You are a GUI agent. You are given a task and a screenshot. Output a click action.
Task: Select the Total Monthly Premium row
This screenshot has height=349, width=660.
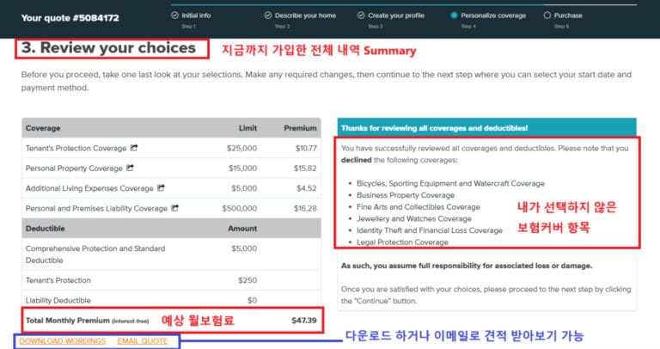170,321
